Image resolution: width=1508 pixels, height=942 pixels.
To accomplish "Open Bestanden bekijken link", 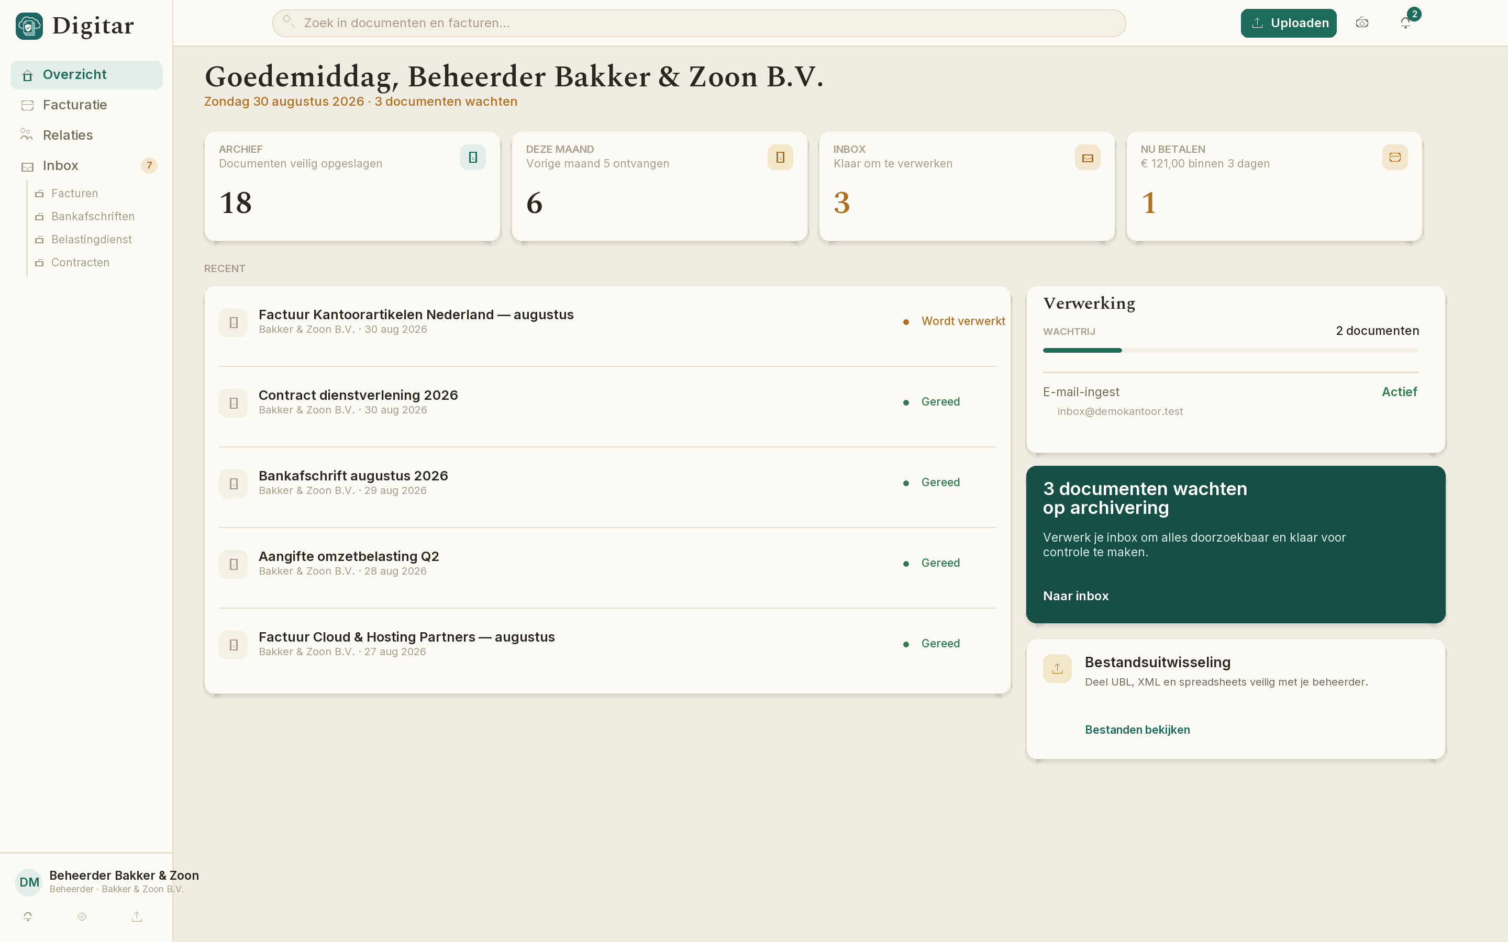I will 1137,730.
